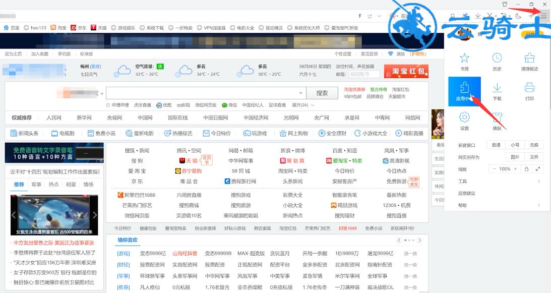The image size is (551, 293).
Task: Increase zoom with the plus button
Action: (x=516, y=169)
